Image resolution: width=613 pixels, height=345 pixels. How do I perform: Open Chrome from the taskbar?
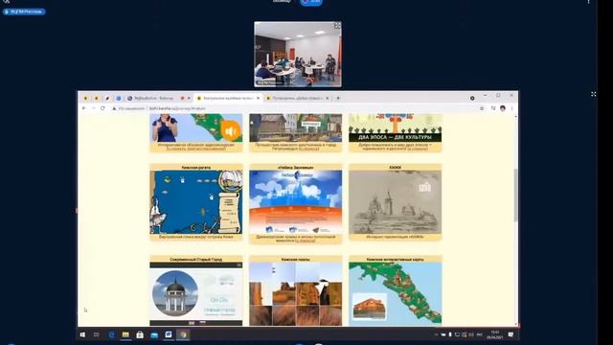tap(183, 334)
